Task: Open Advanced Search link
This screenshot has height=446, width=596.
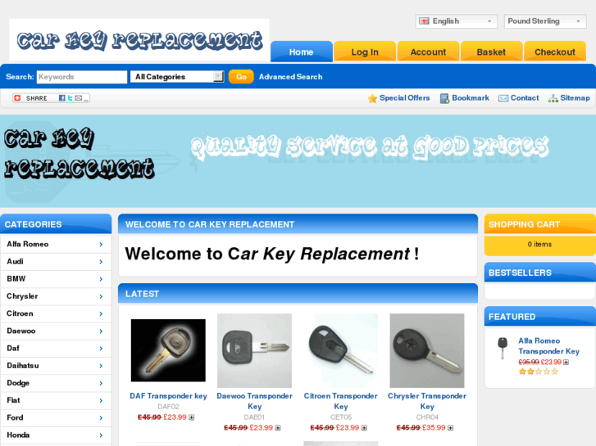Action: (291, 77)
